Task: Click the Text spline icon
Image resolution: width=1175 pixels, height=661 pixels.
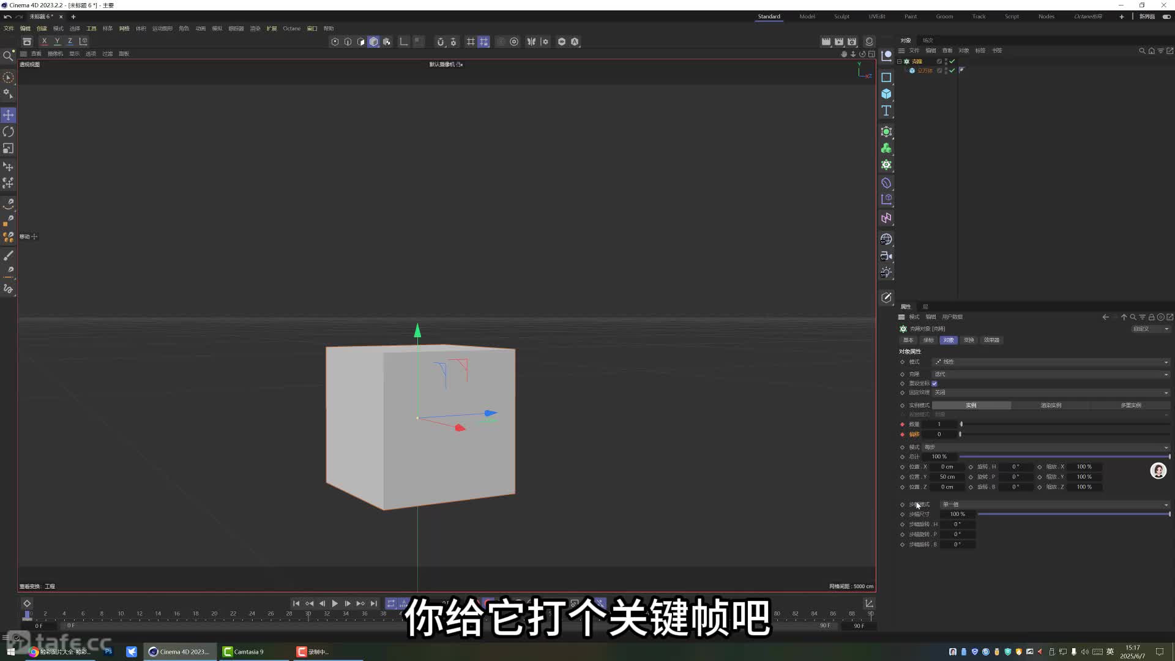Action: point(886,111)
